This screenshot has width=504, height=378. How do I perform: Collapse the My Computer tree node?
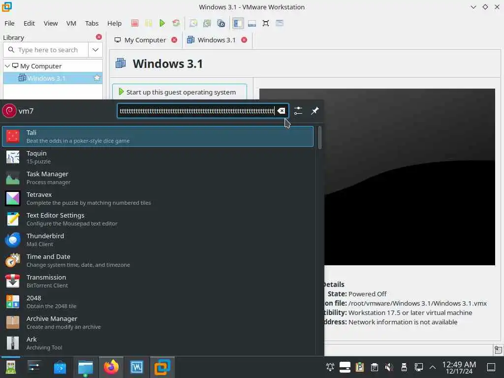(7, 66)
